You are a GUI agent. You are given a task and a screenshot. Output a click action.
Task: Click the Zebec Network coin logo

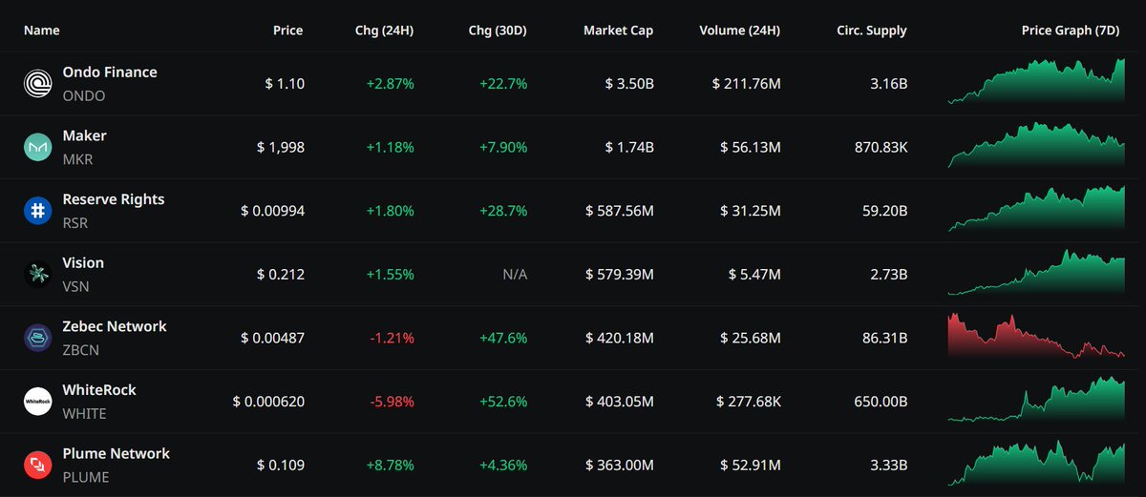point(37,339)
